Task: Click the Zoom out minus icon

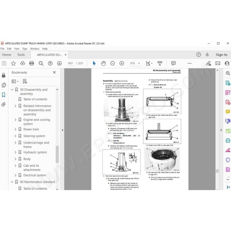Action: (113, 63)
